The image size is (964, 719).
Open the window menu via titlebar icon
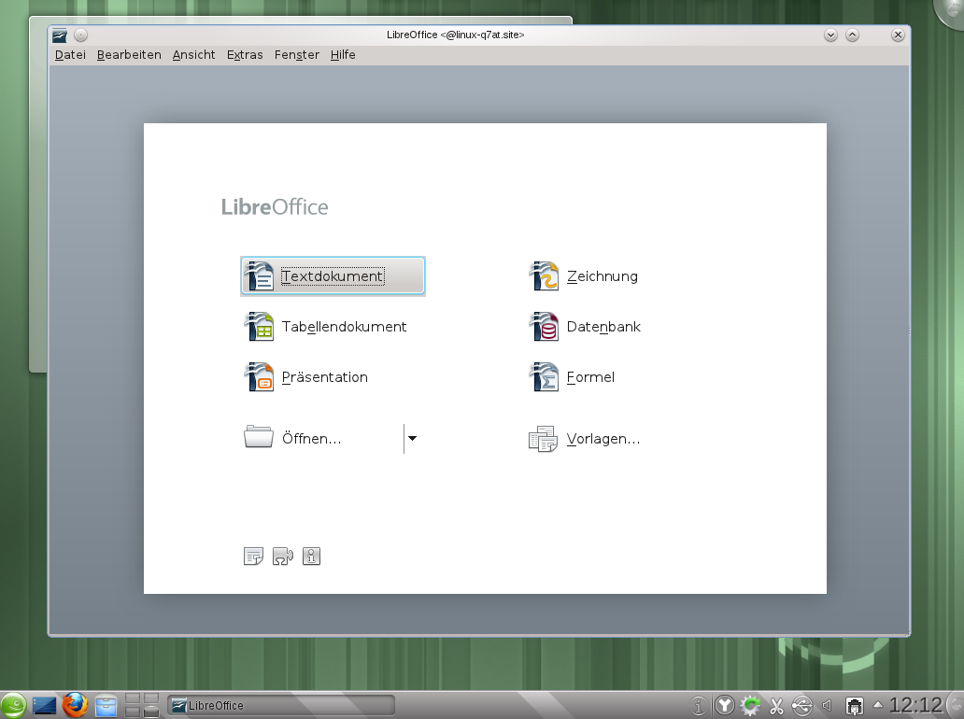point(61,35)
